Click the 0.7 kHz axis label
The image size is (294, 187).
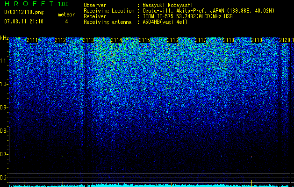3,154
